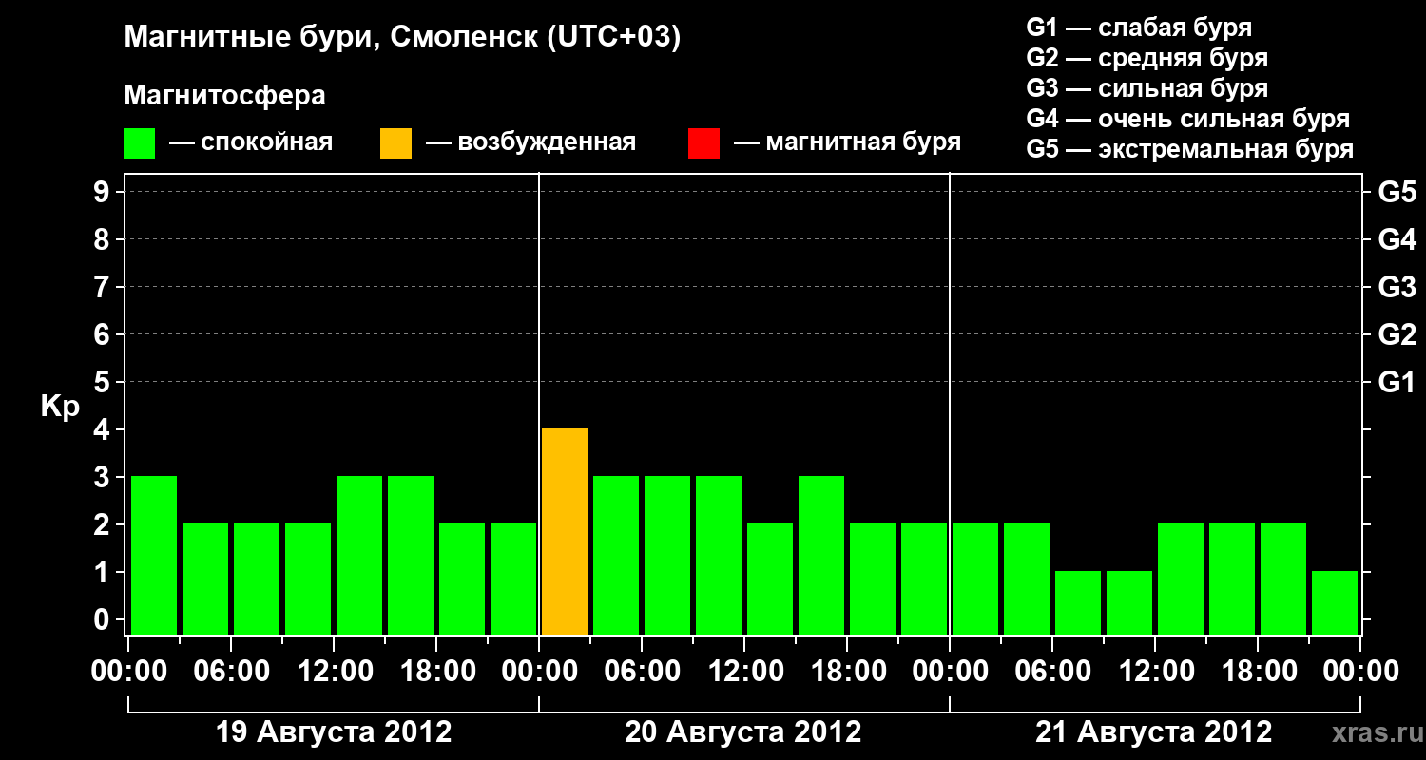
Task: Click the '20 Августа 2012' date label
Action: [743, 732]
